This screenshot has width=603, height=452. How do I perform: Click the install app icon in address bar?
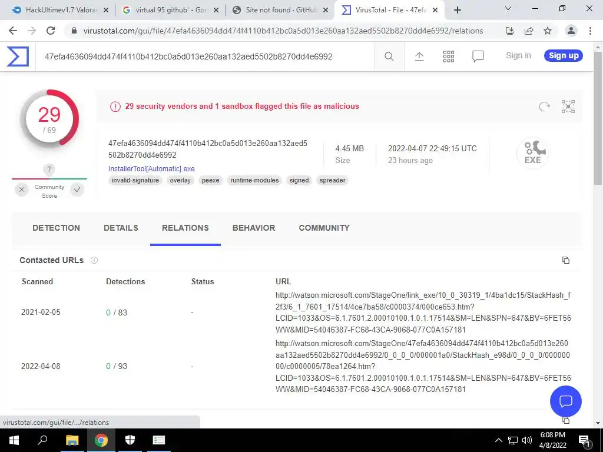coord(510,31)
